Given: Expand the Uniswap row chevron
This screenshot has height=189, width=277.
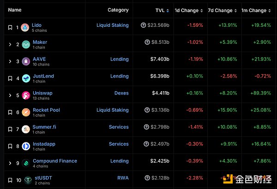Looking at the screenshot, I should coord(10,95).
